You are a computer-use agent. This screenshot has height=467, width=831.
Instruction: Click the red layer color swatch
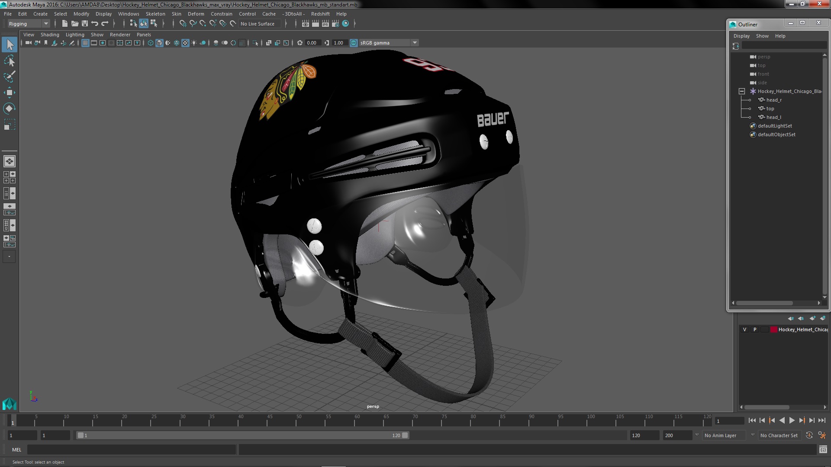click(773, 329)
